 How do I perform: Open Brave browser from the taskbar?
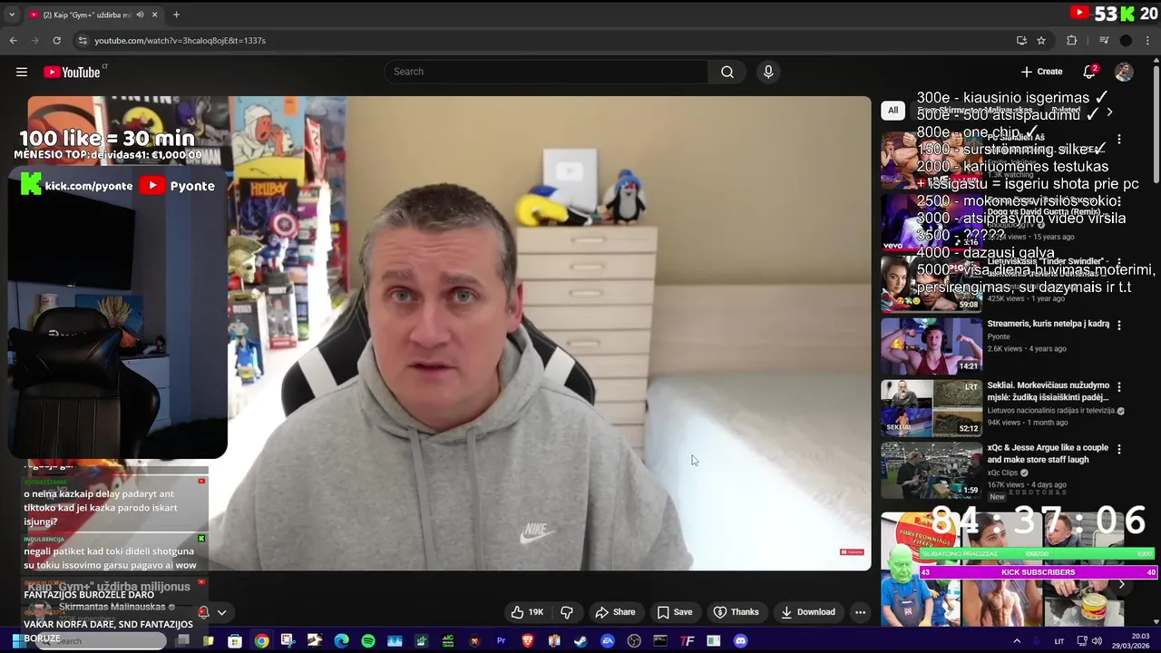tap(528, 641)
